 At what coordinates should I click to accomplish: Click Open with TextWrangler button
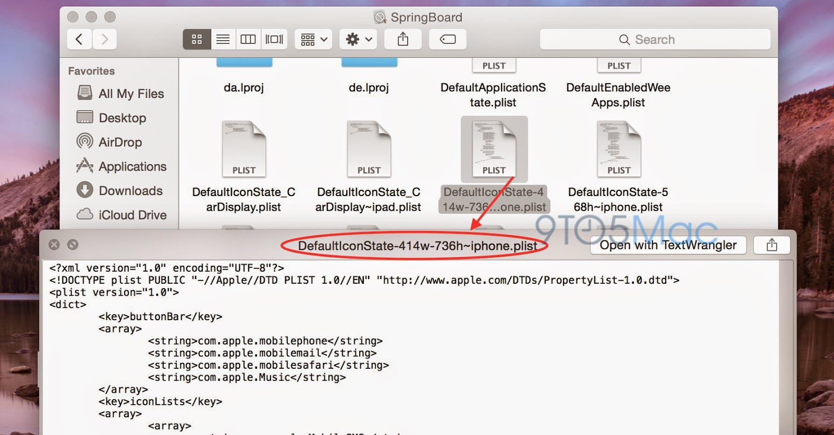(x=668, y=245)
